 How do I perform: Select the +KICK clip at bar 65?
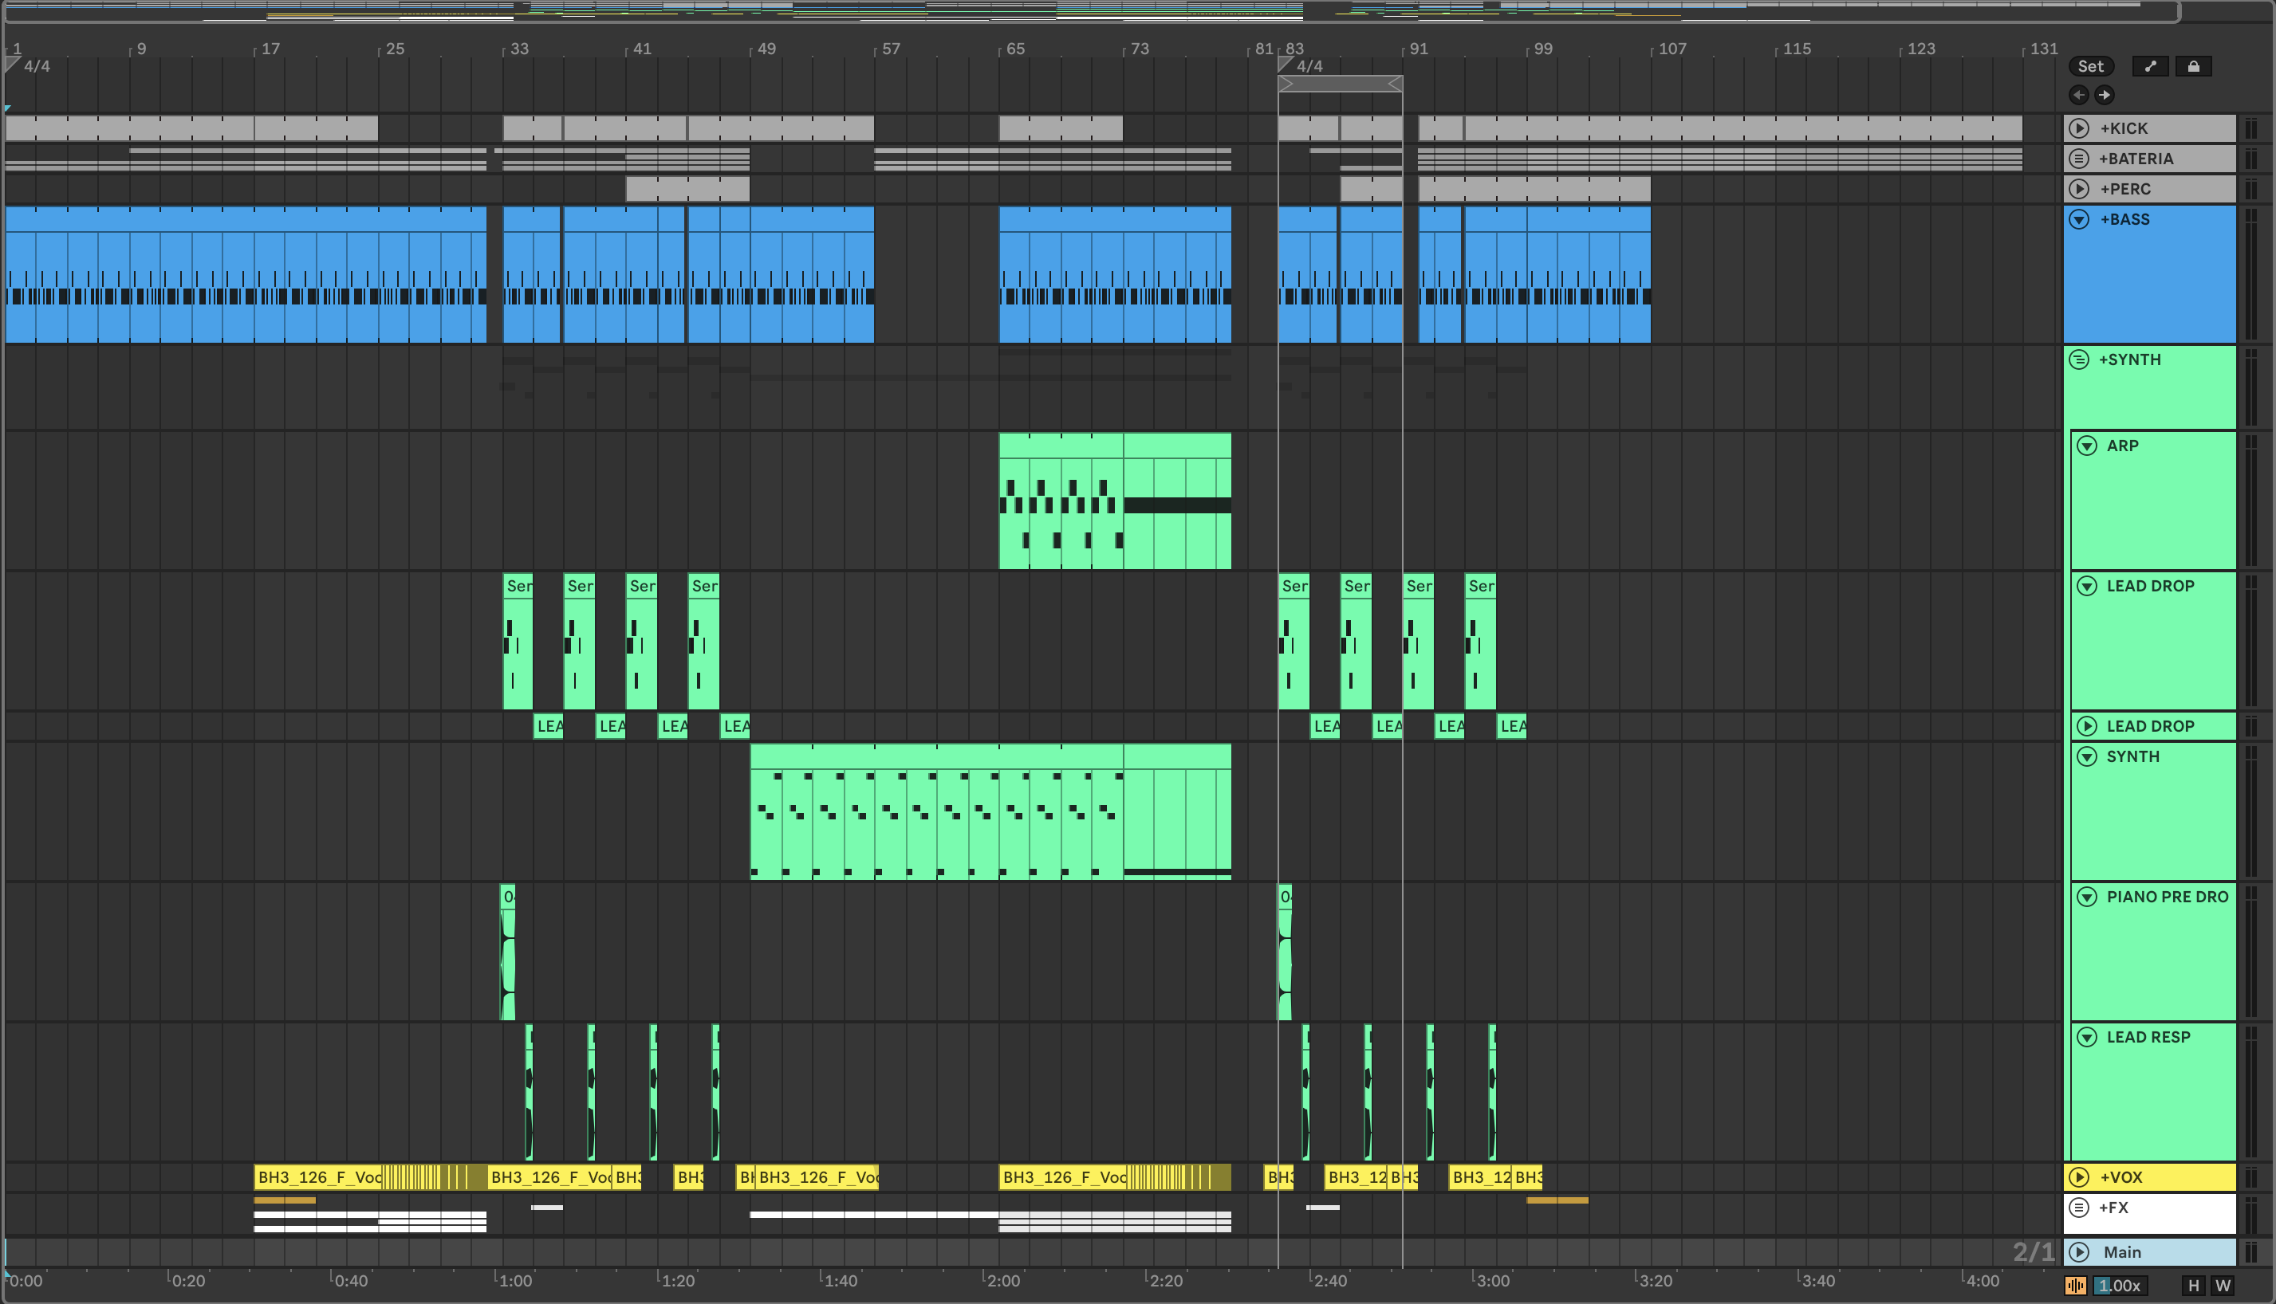[1061, 128]
